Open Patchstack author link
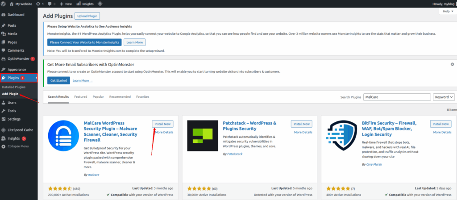The height and width of the screenshot is (200, 457). point(235,154)
